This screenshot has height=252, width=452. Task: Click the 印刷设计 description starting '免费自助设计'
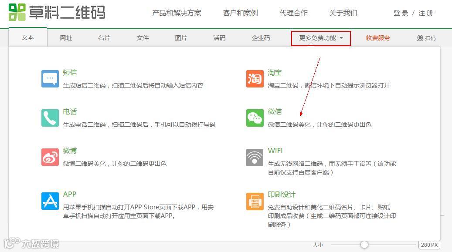point(332,216)
